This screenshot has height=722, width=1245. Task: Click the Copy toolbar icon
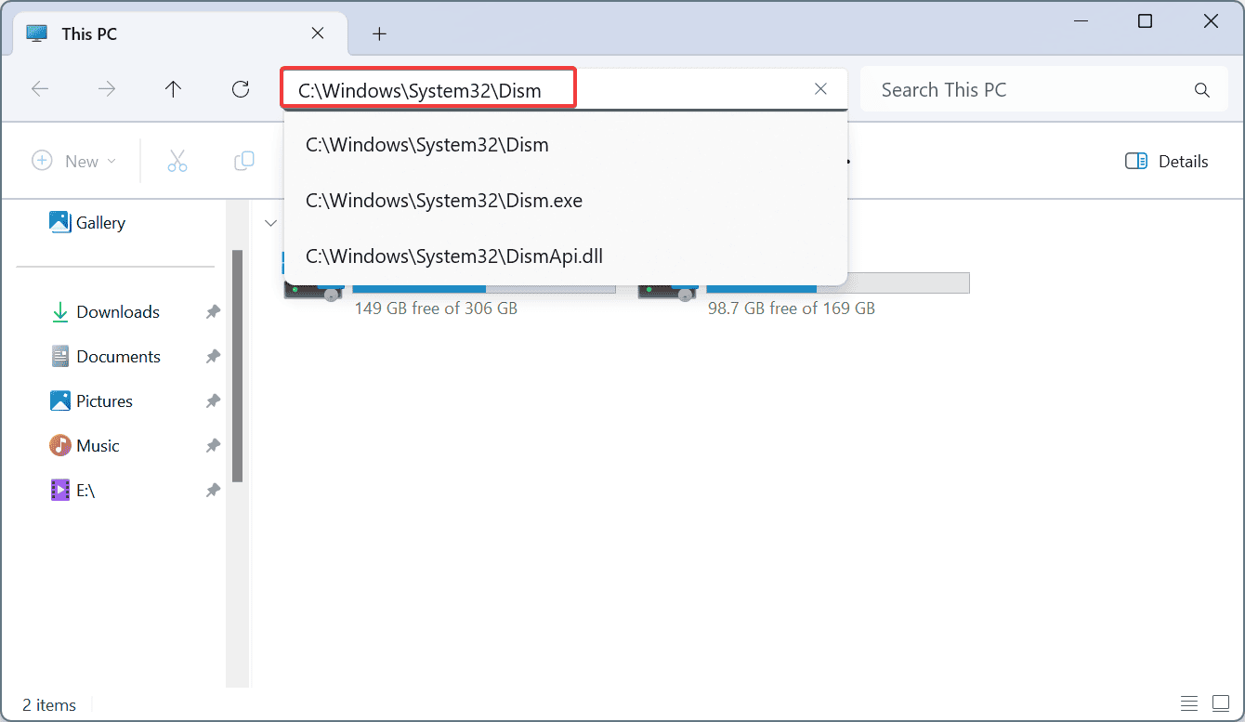[244, 161]
